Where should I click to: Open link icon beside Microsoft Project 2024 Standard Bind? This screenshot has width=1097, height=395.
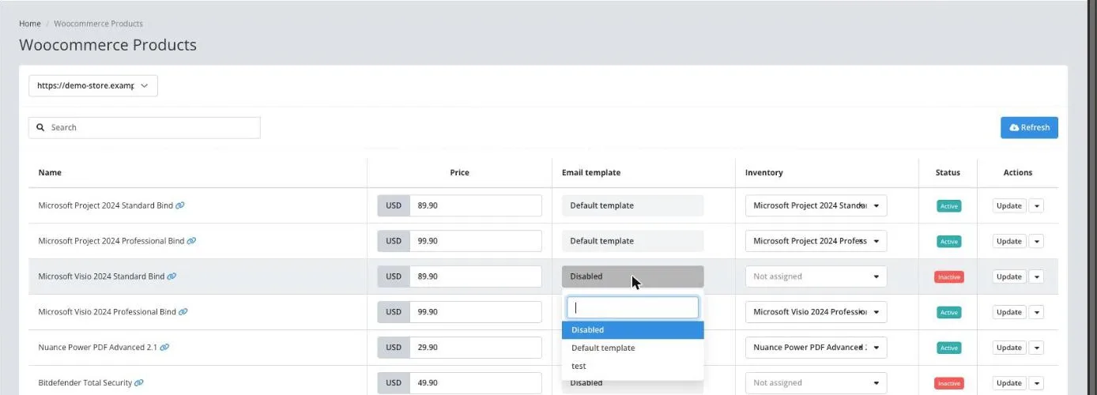[180, 205]
